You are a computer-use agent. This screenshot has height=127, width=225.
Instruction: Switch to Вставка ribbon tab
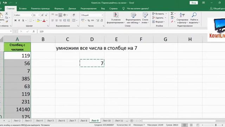click(x=22, y=8)
